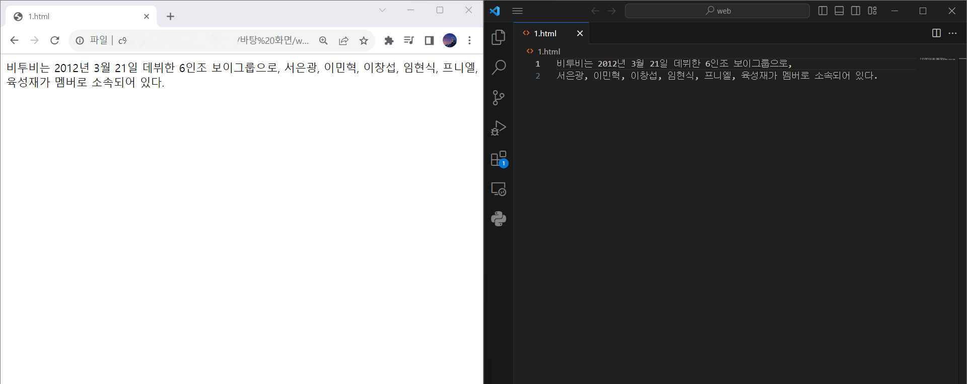
Task: Select the Chrome 1.html tab
Action: tap(81, 17)
